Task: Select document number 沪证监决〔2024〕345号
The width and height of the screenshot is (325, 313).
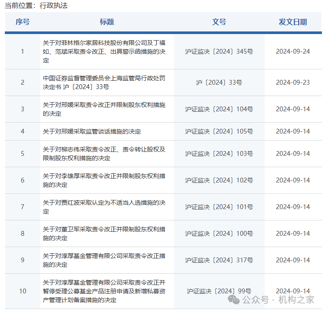Action: point(219,52)
